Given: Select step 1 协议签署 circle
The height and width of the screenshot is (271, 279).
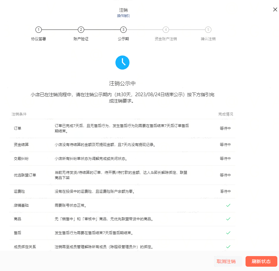Looking at the screenshot, I should click(x=38, y=30).
